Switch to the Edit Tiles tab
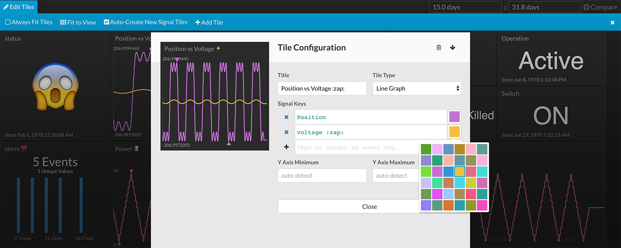Image resolution: width=621 pixels, height=248 pixels. click(19, 7)
